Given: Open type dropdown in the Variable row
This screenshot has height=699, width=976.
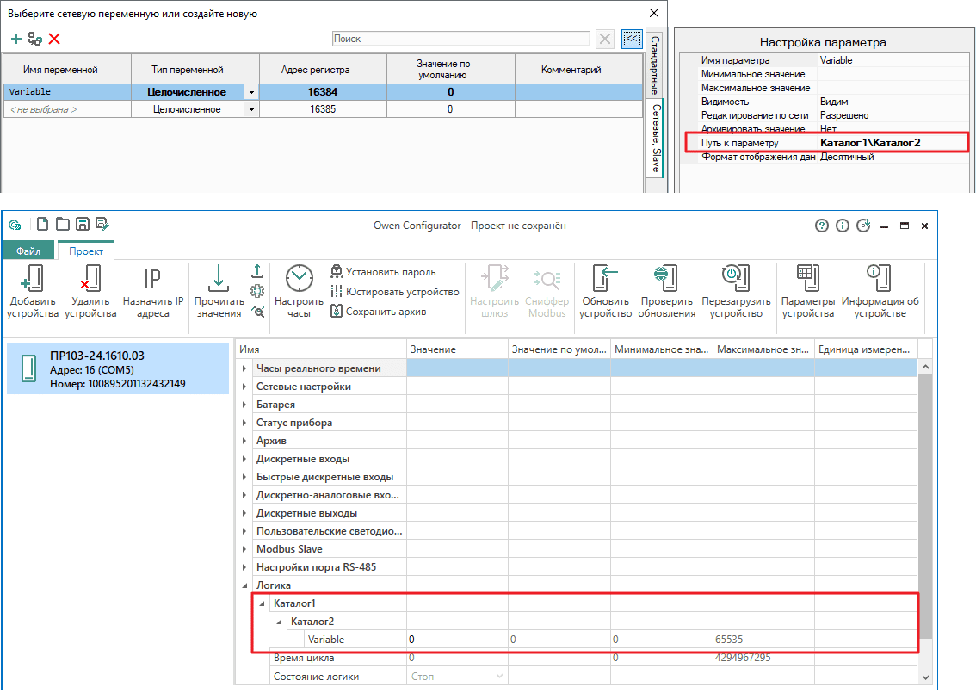Looking at the screenshot, I should tap(250, 92).
